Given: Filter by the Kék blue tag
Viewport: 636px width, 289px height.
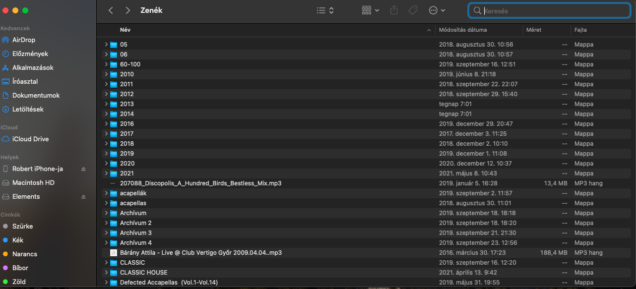Looking at the screenshot, I should [x=18, y=240].
